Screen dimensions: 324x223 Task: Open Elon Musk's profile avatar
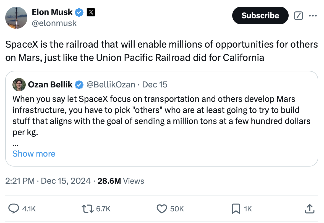coord(16,17)
